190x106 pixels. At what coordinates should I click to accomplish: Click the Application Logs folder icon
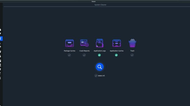pos(99,43)
